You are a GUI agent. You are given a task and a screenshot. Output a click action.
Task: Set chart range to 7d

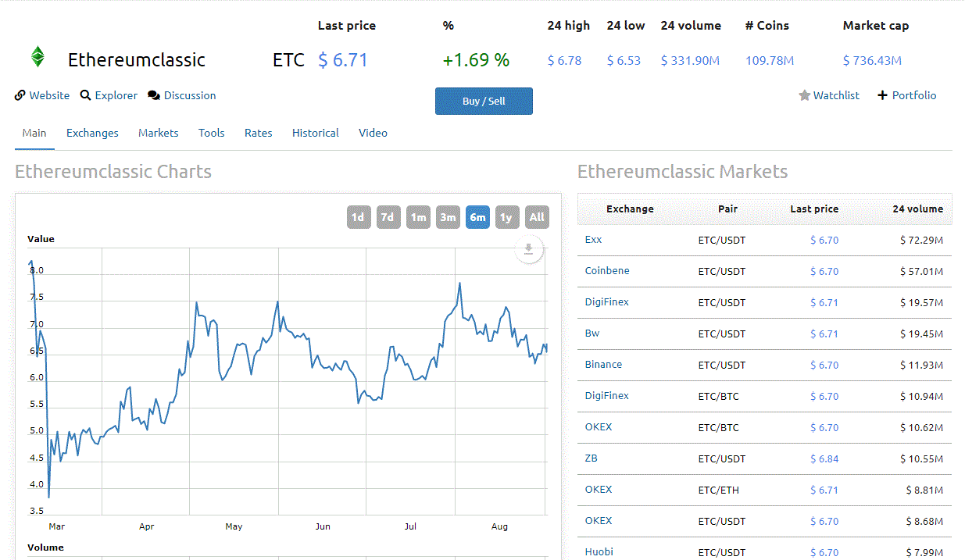(x=388, y=217)
